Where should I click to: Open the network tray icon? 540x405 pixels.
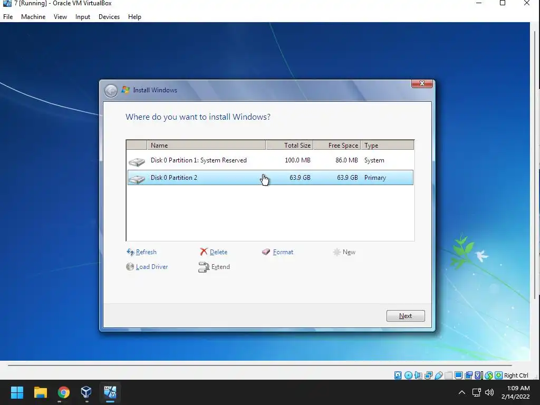[476, 392]
